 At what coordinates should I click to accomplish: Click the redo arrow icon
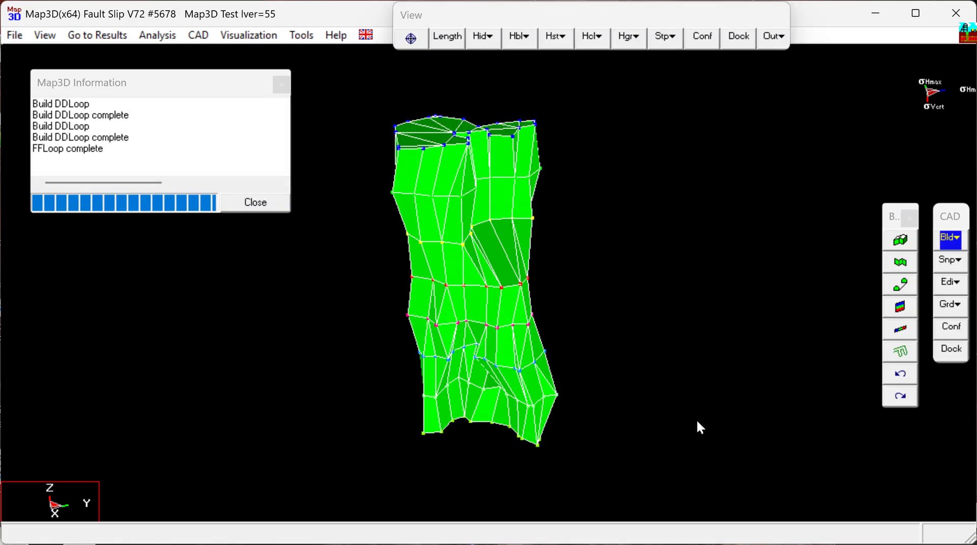[900, 396]
